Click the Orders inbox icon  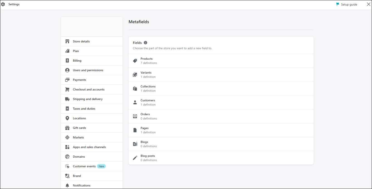coord(135,116)
